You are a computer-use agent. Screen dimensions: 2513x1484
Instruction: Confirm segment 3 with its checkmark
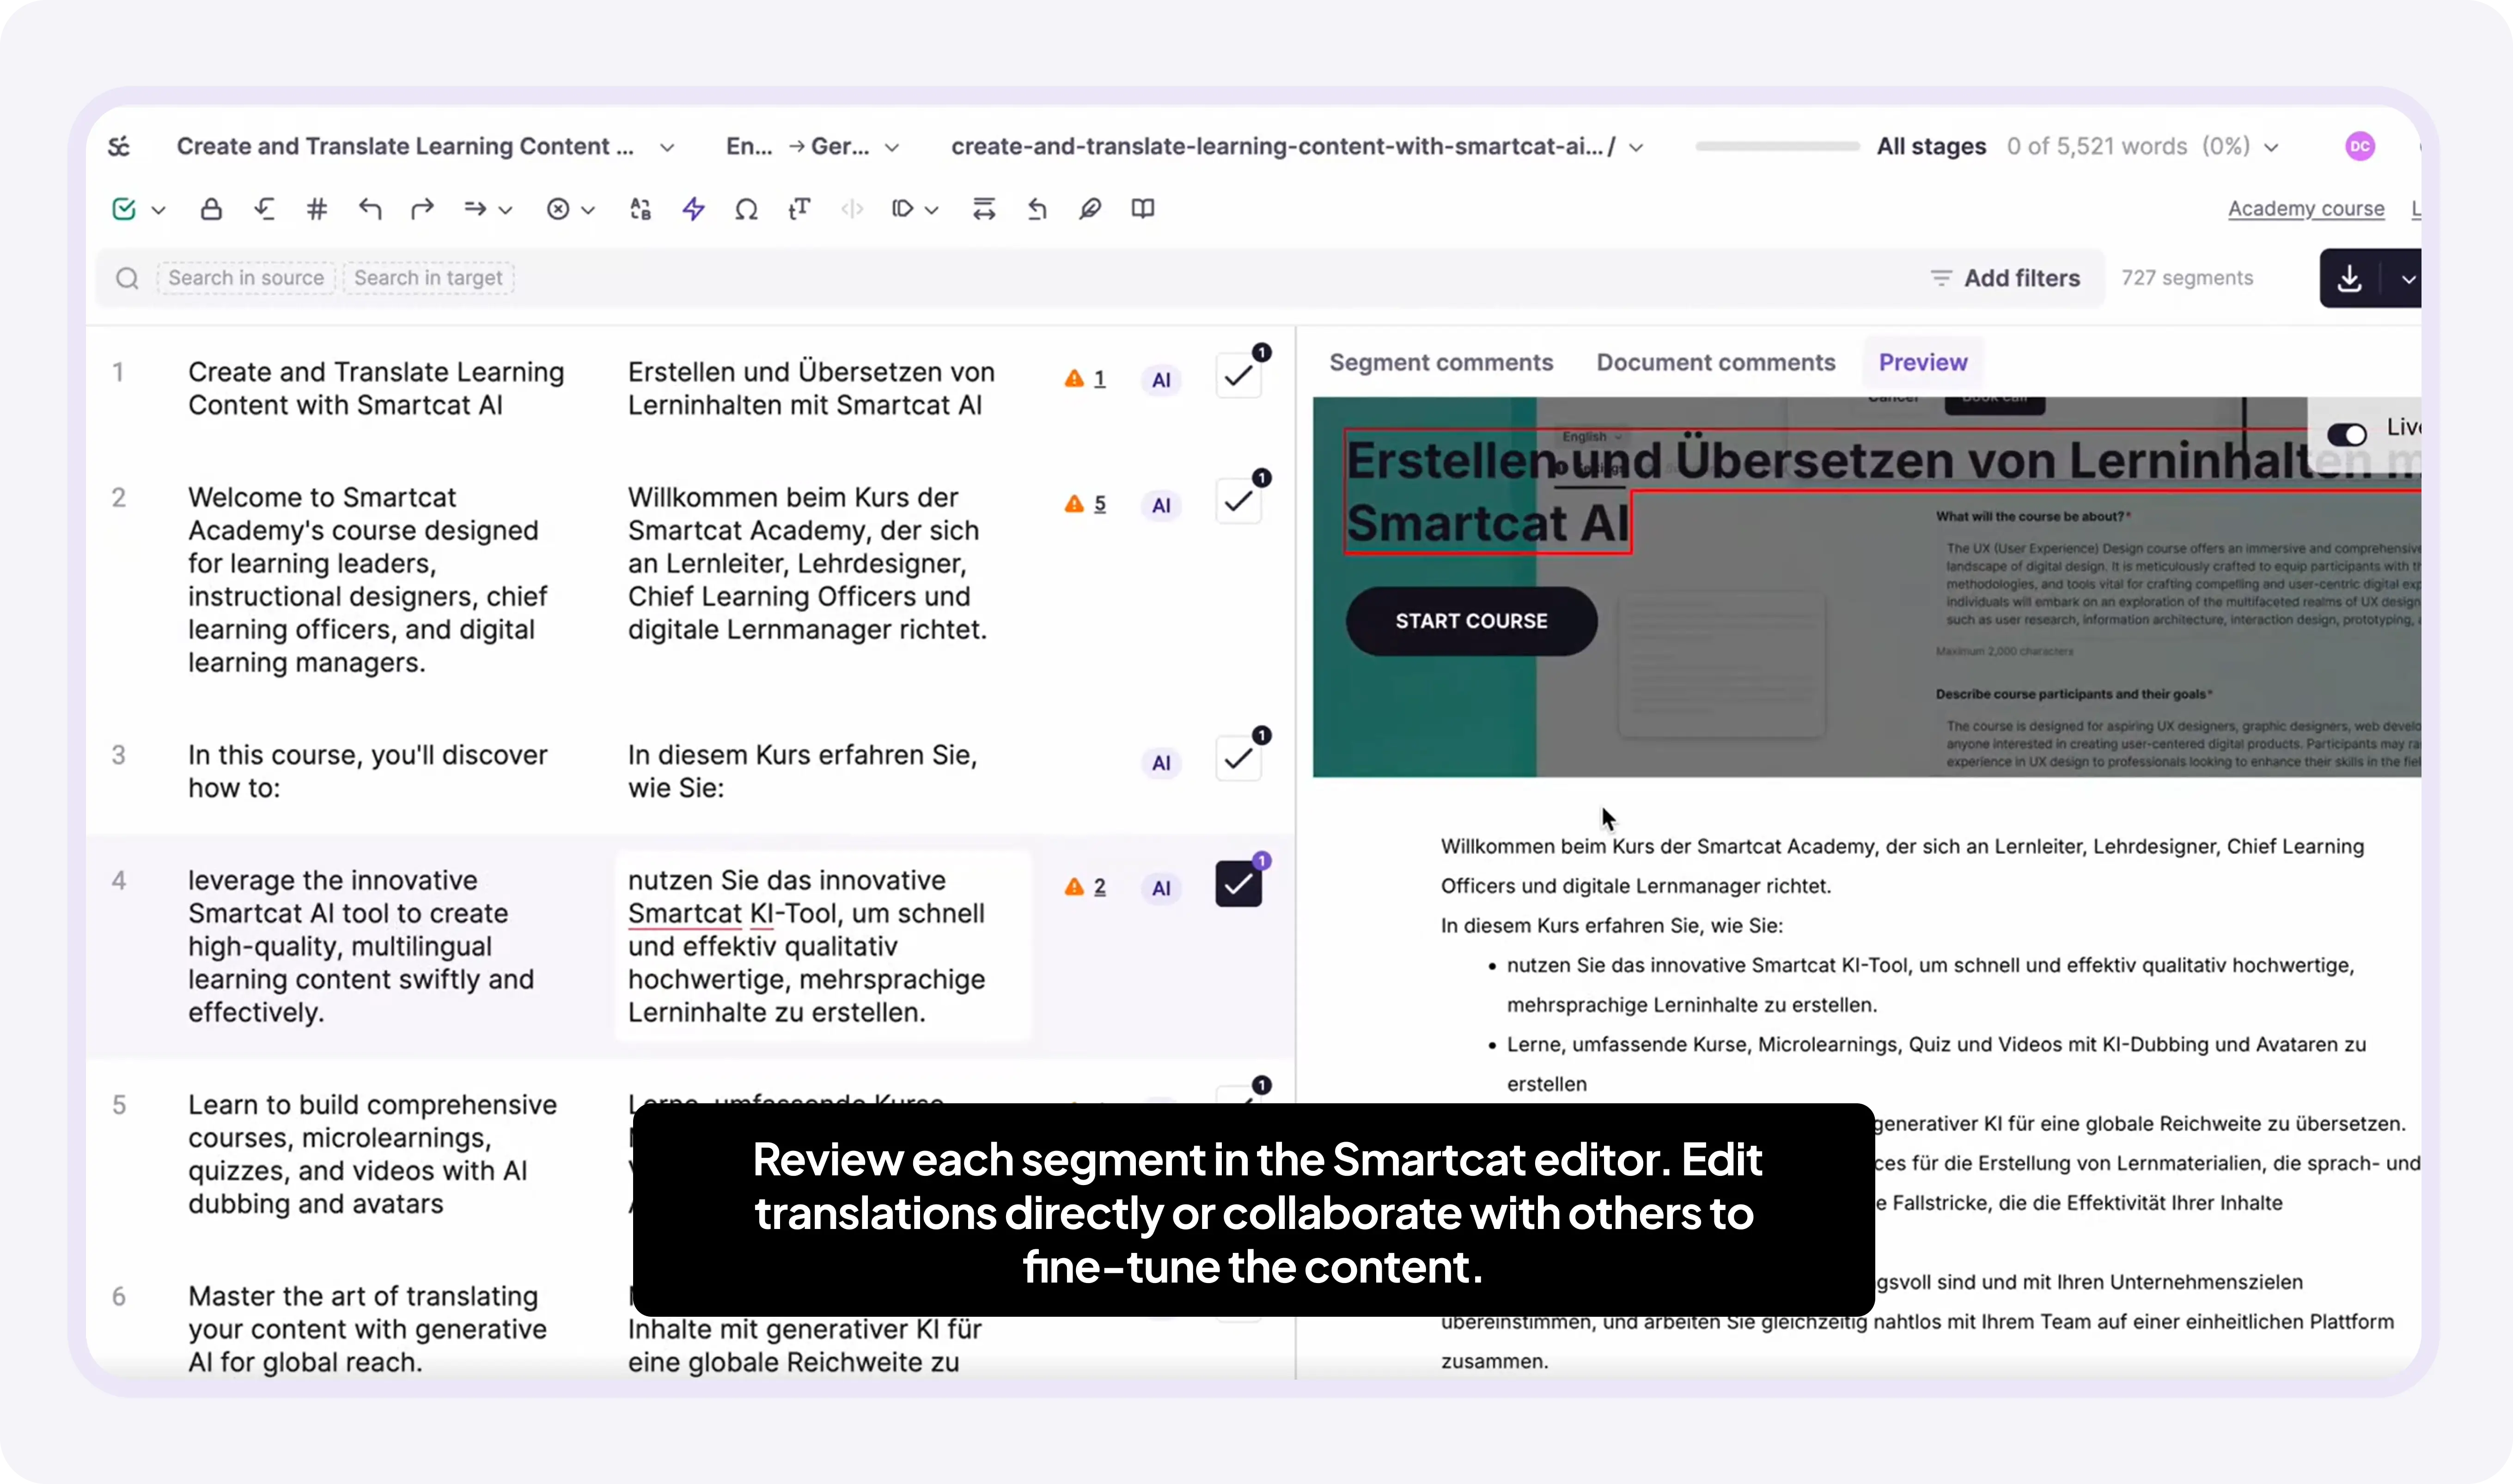click(1239, 759)
